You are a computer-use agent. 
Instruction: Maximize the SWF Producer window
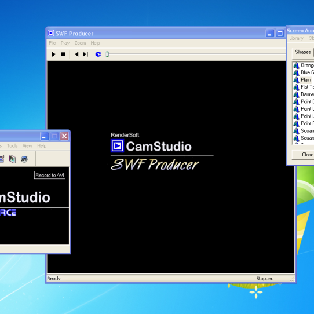(280, 33)
